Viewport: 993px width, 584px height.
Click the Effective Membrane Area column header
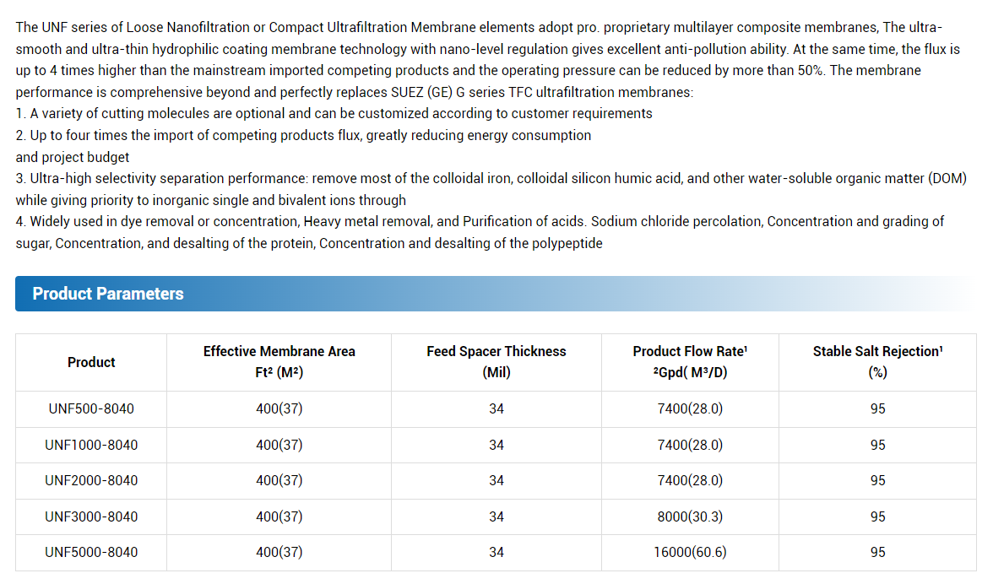279,363
